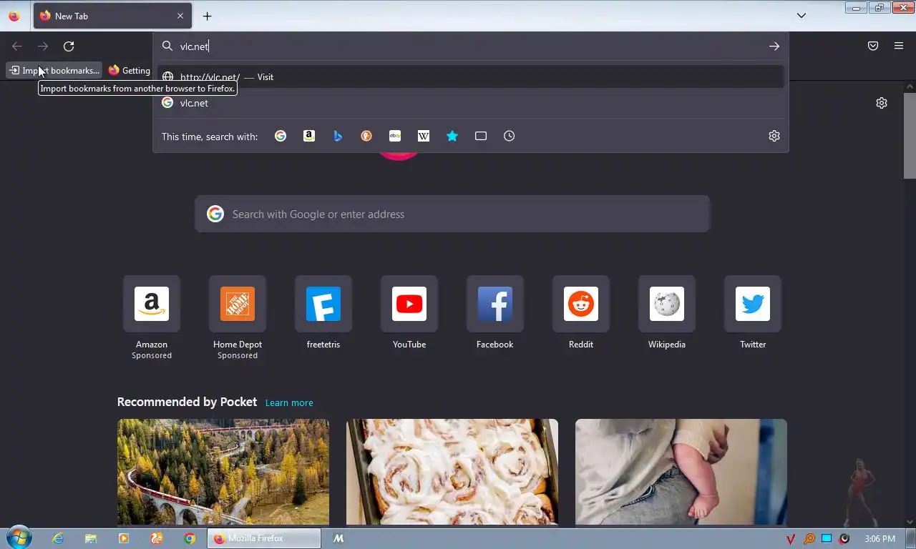Launch Internet Explorer from taskbar

coord(57,538)
